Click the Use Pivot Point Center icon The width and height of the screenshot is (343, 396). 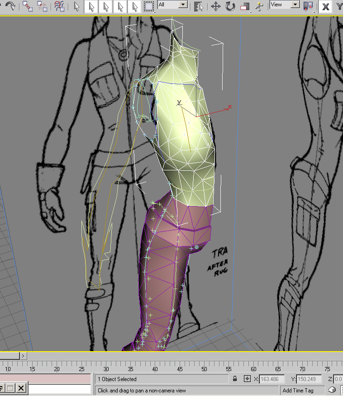(308, 6)
